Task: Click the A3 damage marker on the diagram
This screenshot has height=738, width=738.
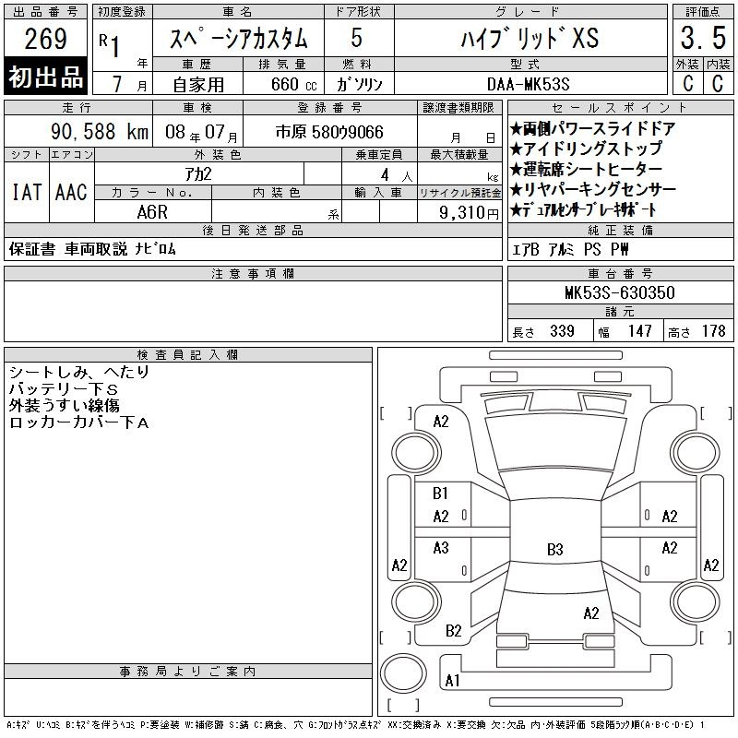Action: pos(440,548)
